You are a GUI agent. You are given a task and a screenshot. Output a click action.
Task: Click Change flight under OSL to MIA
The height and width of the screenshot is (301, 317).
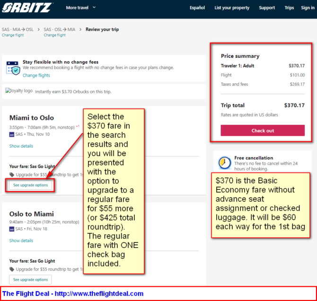[x=54, y=35]
